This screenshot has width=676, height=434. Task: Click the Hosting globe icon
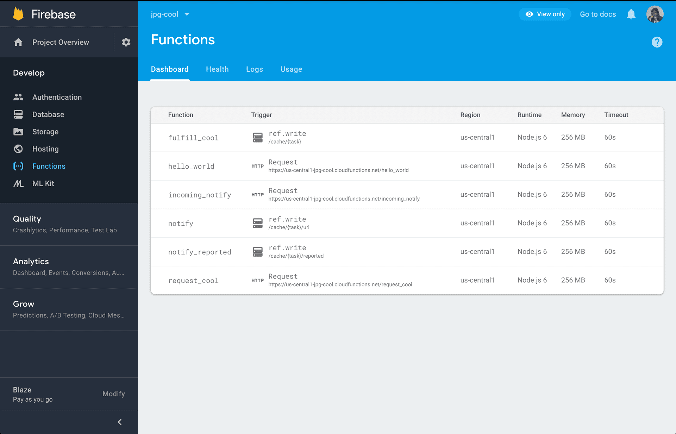[18, 149]
